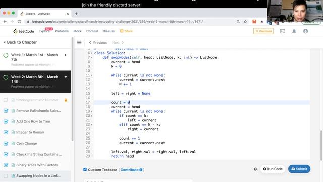Open the notifications bell
The width and height of the screenshot is (323, 182).
tap(294, 31)
